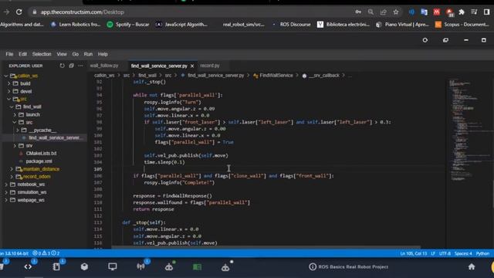This screenshot has height=278, width=494.
Task: Open the robot icon with green dot
Action: (169, 266)
